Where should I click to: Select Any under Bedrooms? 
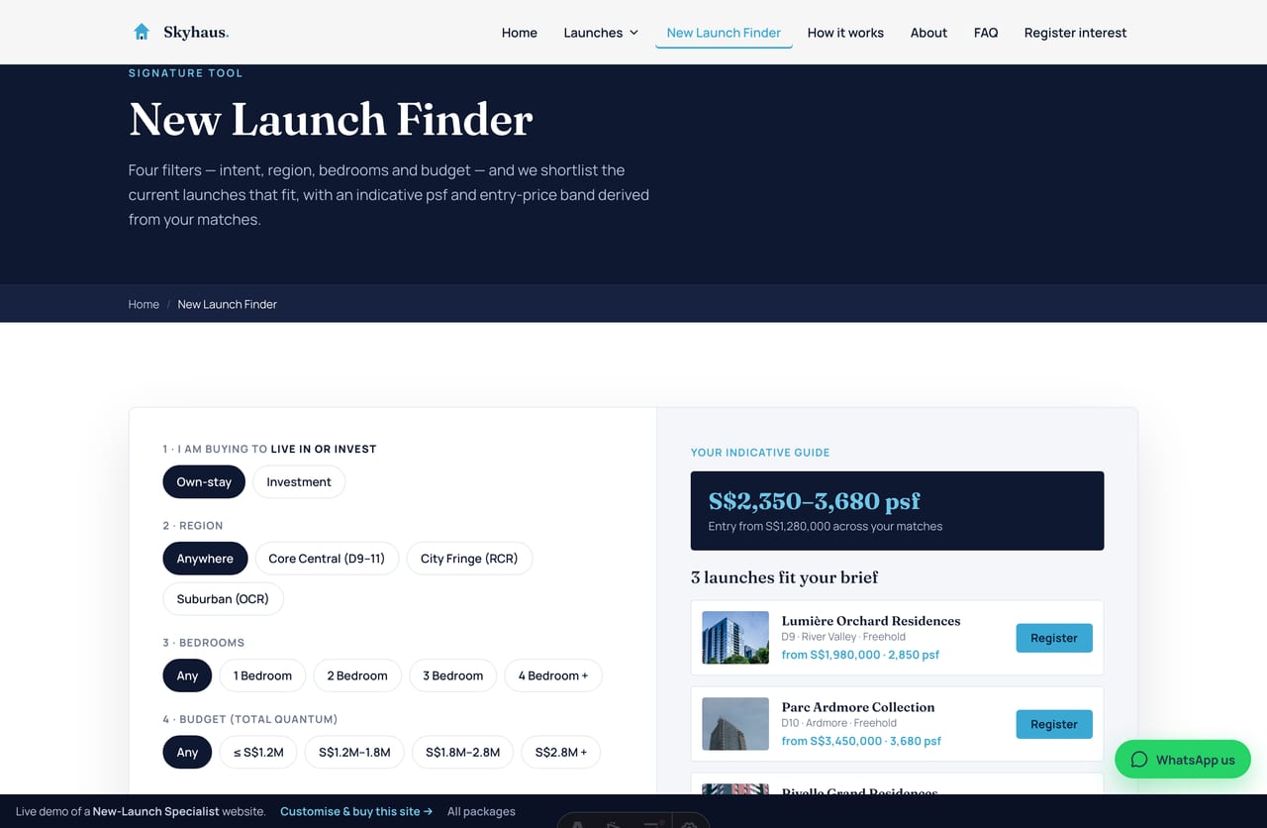[x=187, y=675]
